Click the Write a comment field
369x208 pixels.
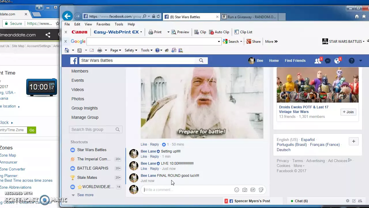point(187,190)
